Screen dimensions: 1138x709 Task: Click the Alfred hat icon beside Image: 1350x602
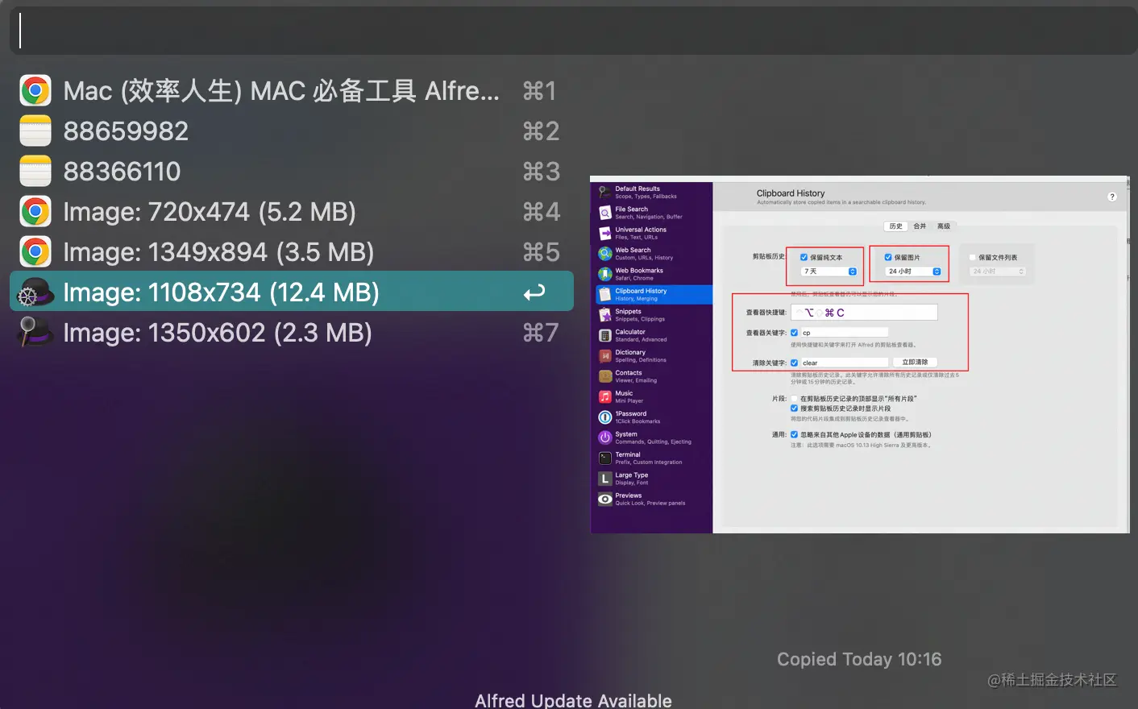tap(35, 332)
